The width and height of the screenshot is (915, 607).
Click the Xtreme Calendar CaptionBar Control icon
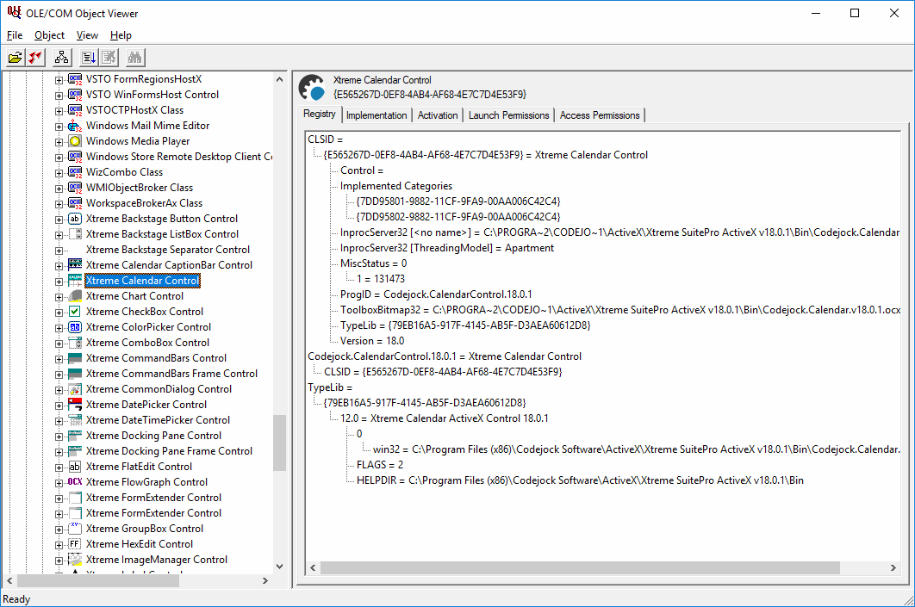pos(75,265)
